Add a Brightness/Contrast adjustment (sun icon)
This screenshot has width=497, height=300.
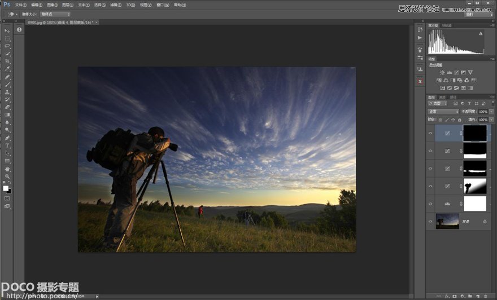442,72
